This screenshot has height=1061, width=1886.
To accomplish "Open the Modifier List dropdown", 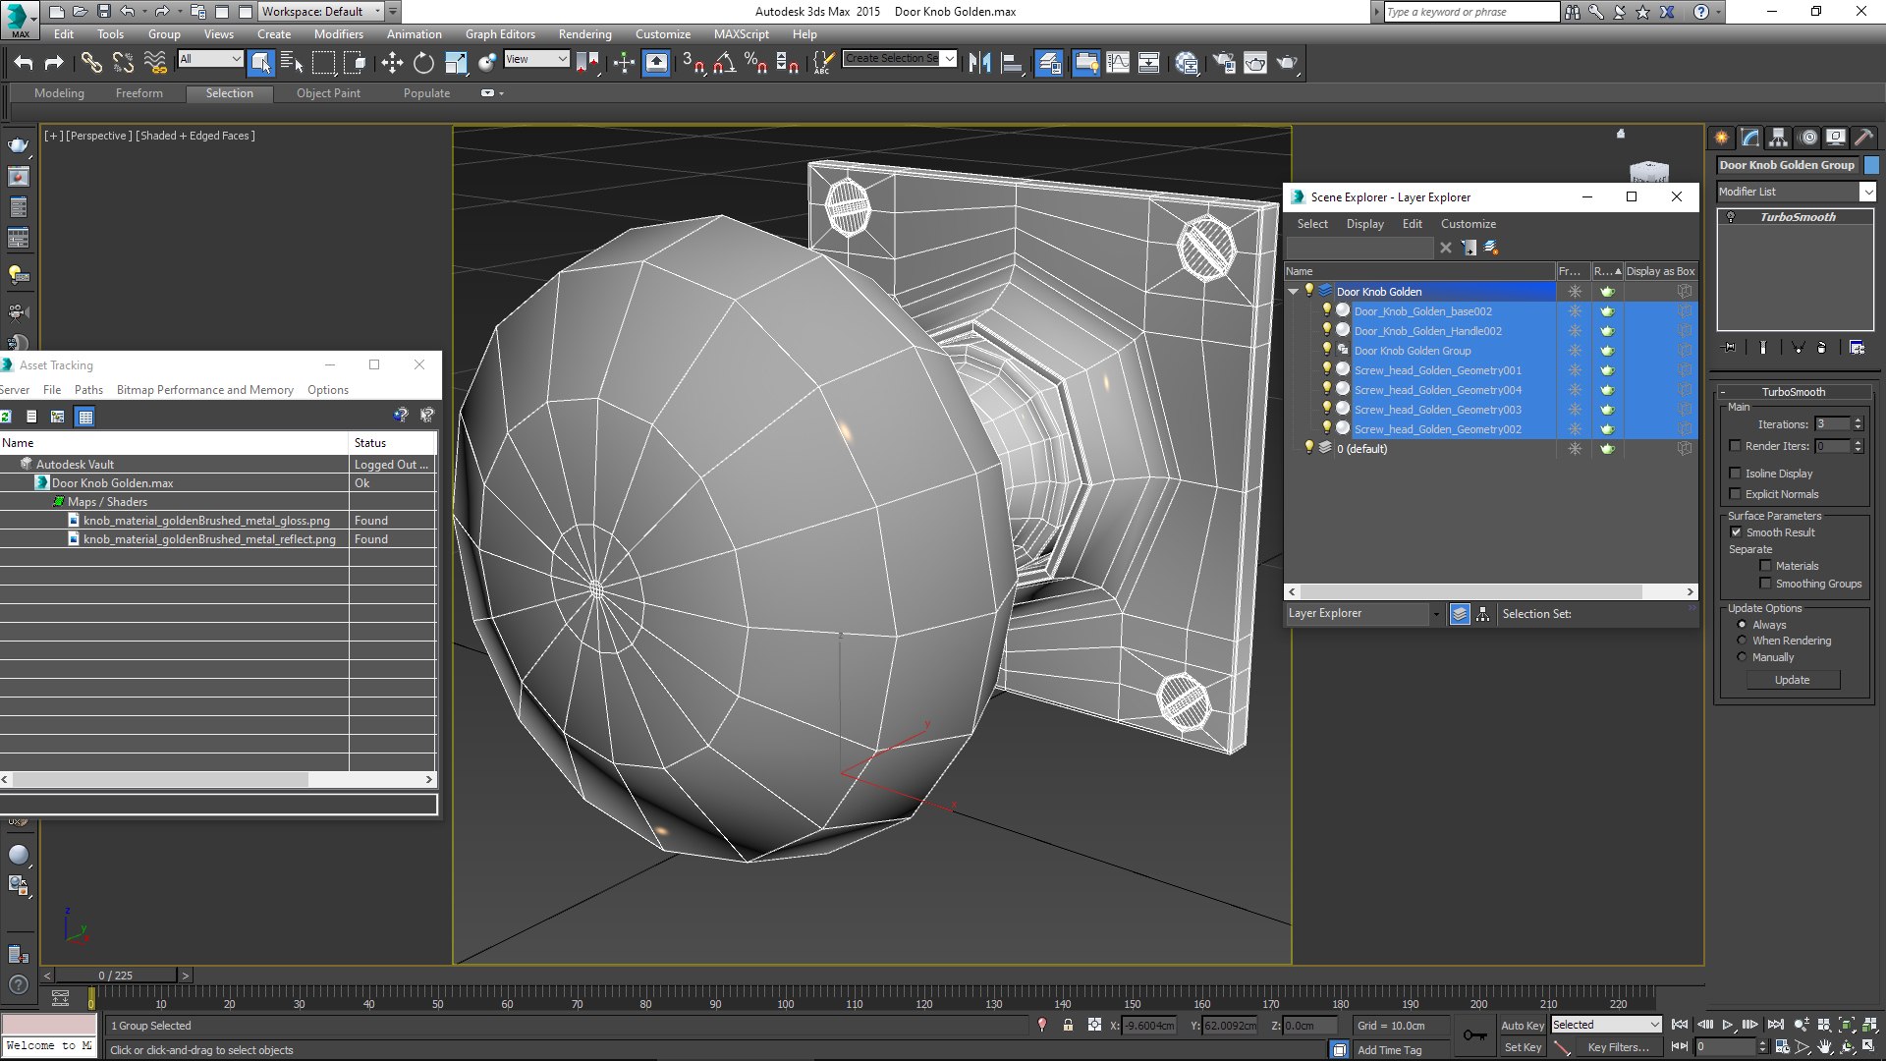I will point(1796,192).
